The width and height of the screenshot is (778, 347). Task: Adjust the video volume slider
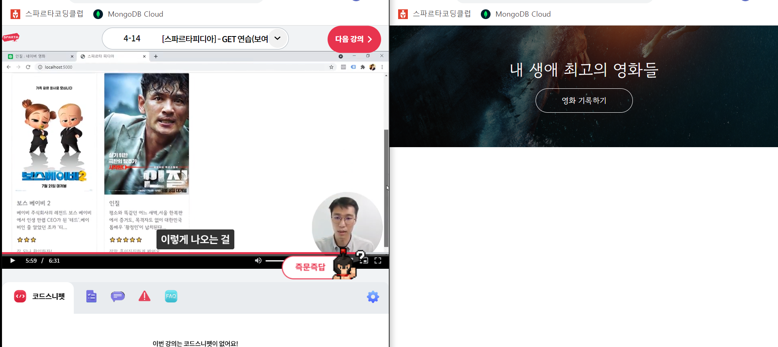pos(274,261)
